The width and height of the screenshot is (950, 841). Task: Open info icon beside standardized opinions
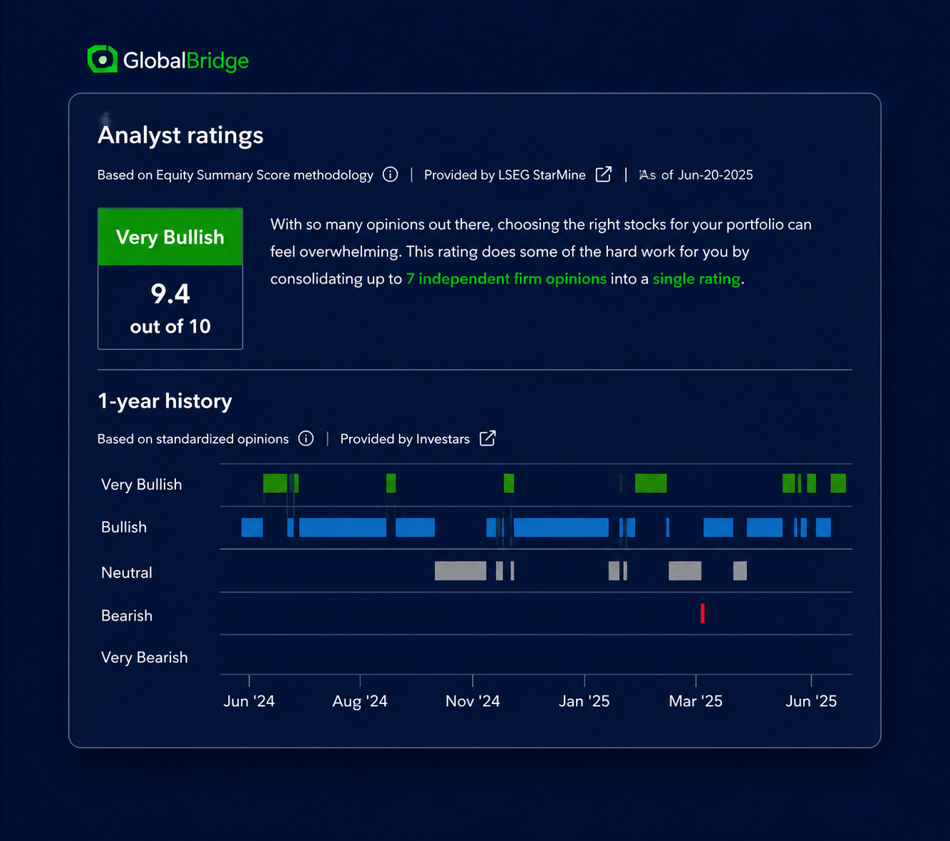[306, 438]
